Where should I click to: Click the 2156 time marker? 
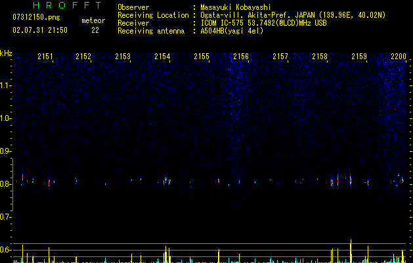[x=241, y=56]
